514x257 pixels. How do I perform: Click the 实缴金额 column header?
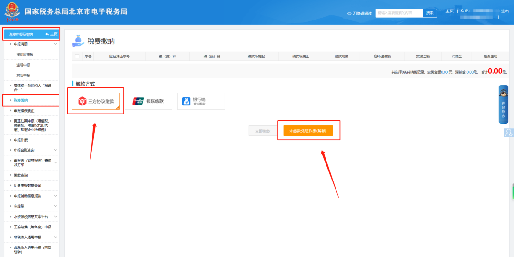point(423,57)
